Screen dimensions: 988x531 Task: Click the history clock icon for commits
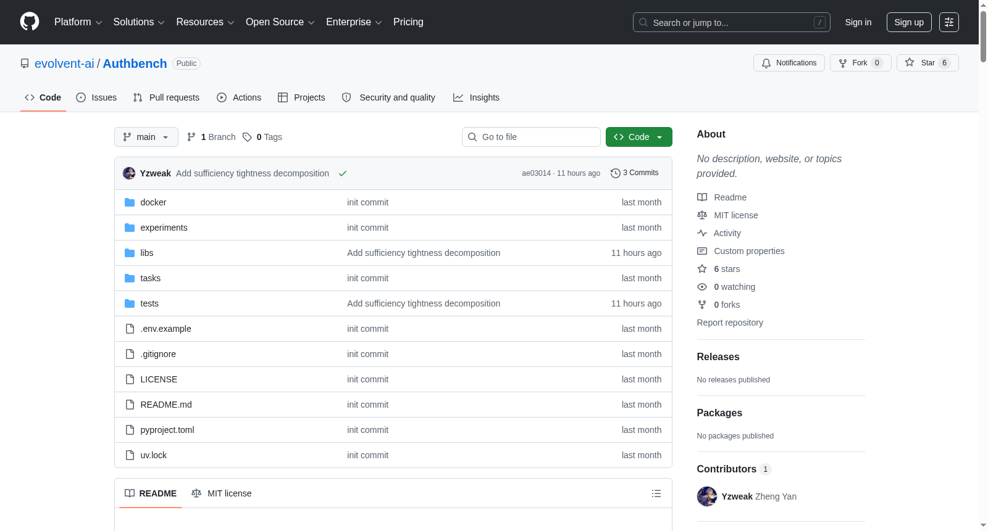[616, 173]
